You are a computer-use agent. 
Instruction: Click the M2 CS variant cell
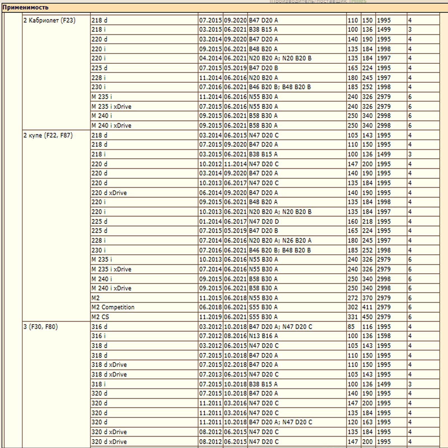click(x=100, y=317)
